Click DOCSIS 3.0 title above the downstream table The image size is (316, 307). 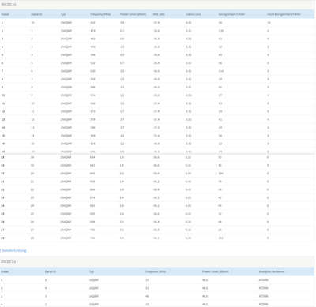tap(9, 5)
